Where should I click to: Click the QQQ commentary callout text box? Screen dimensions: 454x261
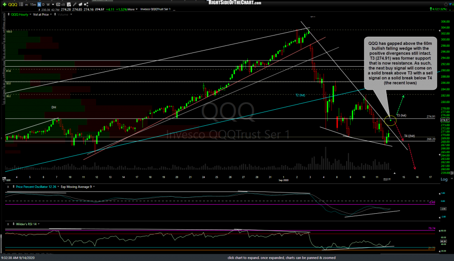click(x=400, y=63)
